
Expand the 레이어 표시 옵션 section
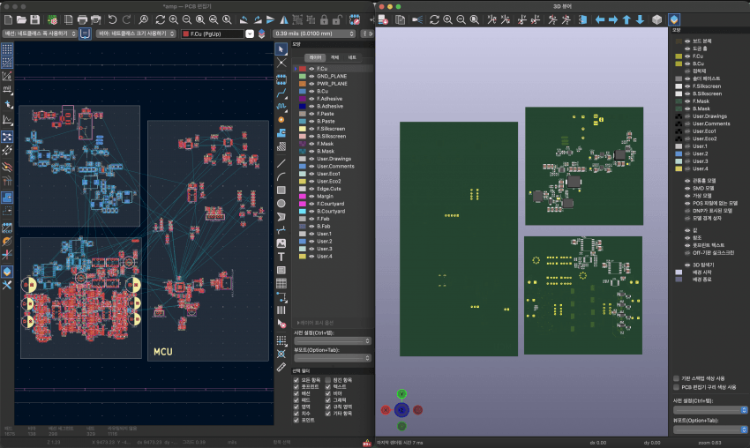tap(315, 323)
